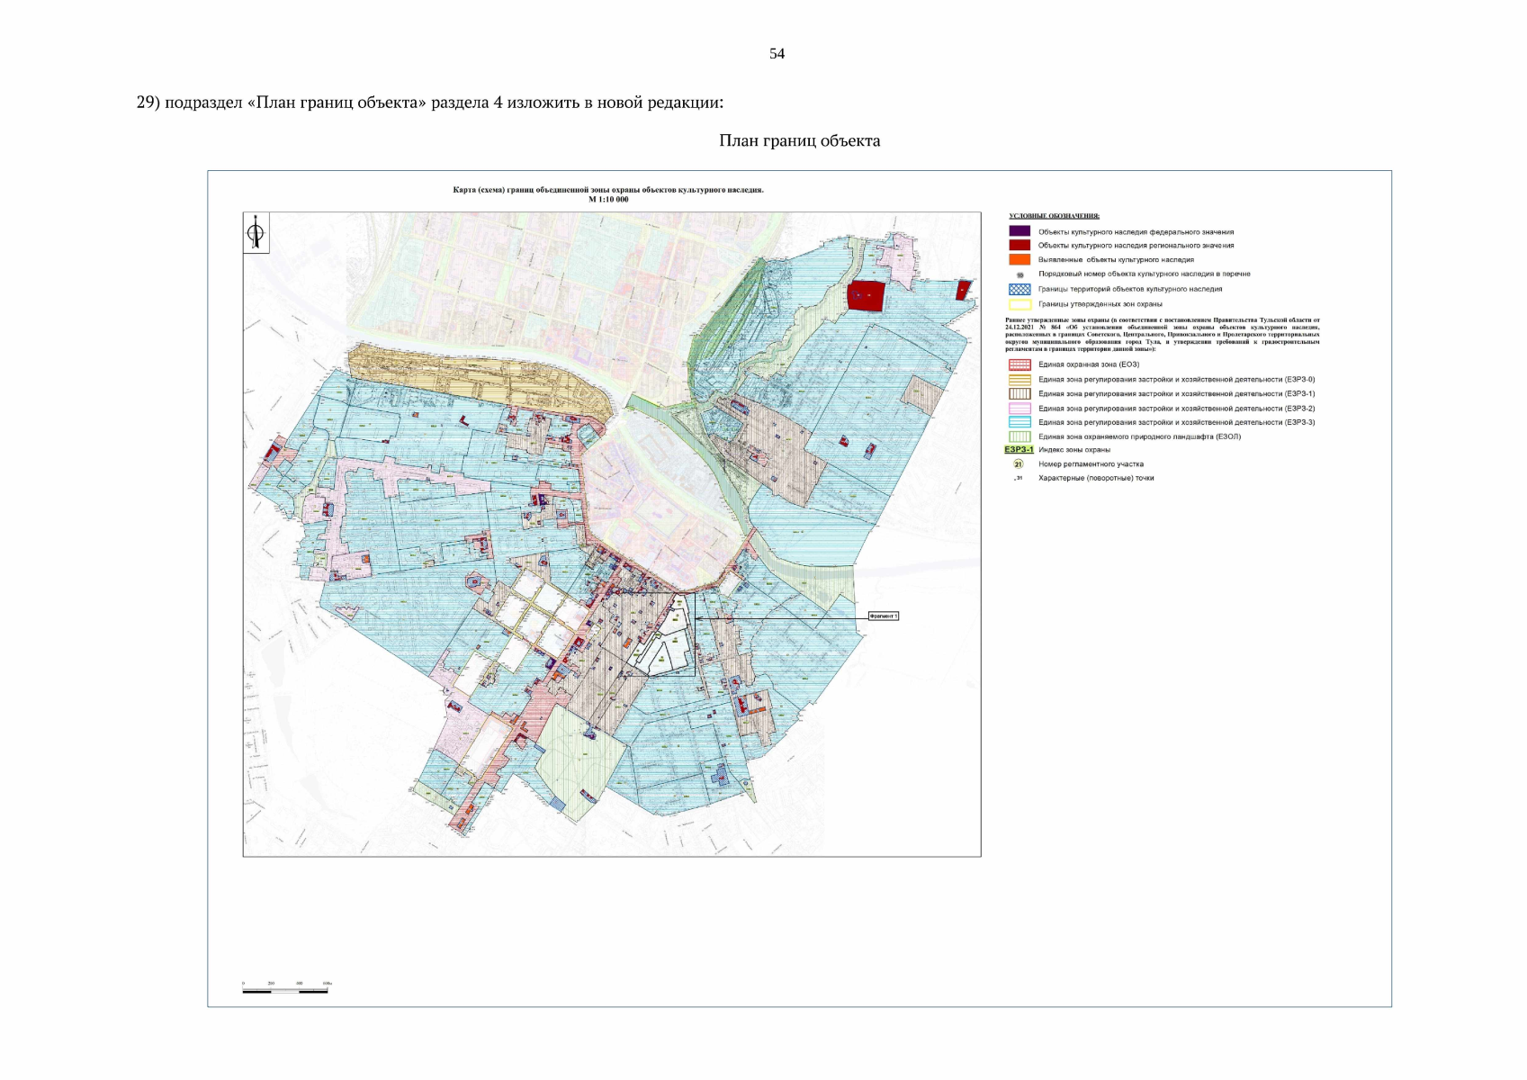Click the green ЕЗОЛ landscape zone symbol
Image resolution: width=1527 pixels, height=1080 pixels.
point(1019,436)
